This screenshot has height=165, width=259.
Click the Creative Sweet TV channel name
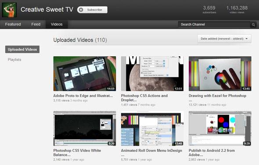click(47, 10)
